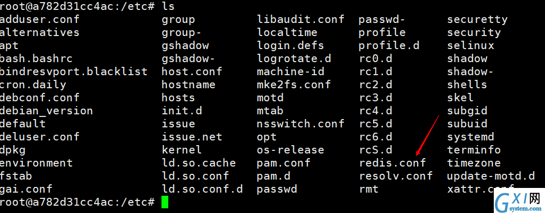Select the libaudit.conf file name
545x213 pixels.
[300, 19]
